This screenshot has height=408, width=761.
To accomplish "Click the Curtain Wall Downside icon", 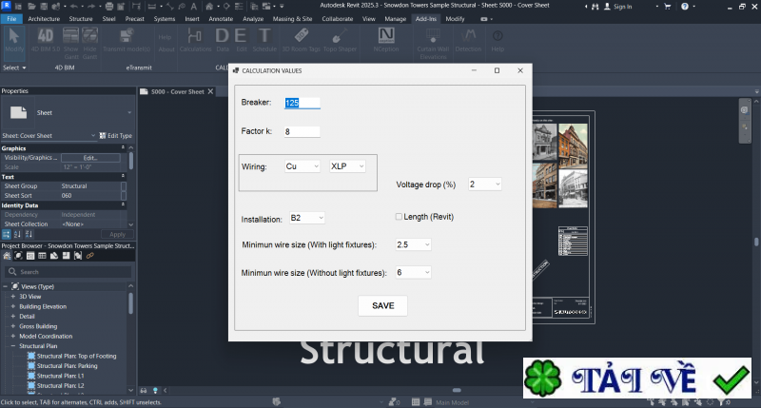I will [432, 40].
